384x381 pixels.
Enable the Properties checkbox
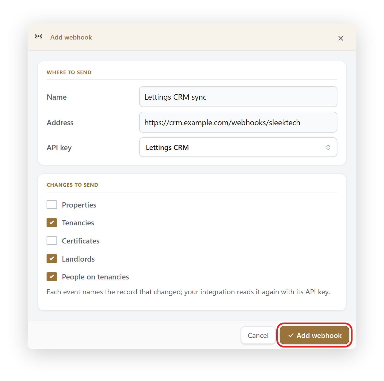pos(52,204)
